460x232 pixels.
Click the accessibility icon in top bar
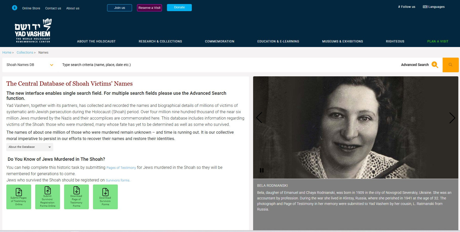point(15,8)
